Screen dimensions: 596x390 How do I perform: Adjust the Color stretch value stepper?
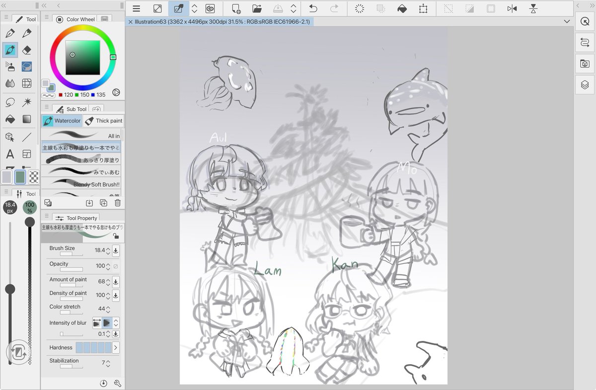coord(108,309)
